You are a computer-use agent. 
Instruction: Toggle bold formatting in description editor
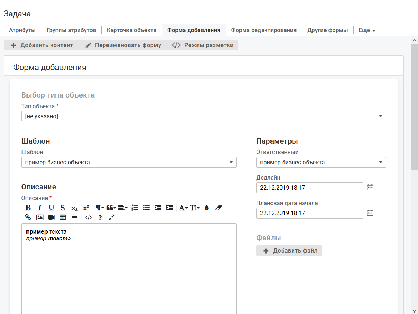click(28, 208)
